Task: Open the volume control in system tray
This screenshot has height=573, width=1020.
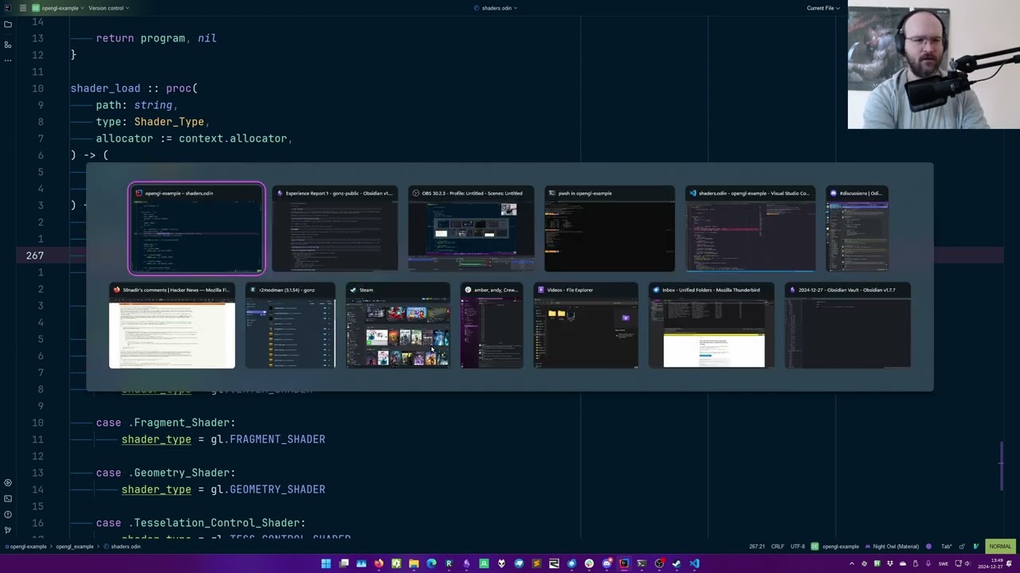Action: pyautogui.click(x=967, y=563)
